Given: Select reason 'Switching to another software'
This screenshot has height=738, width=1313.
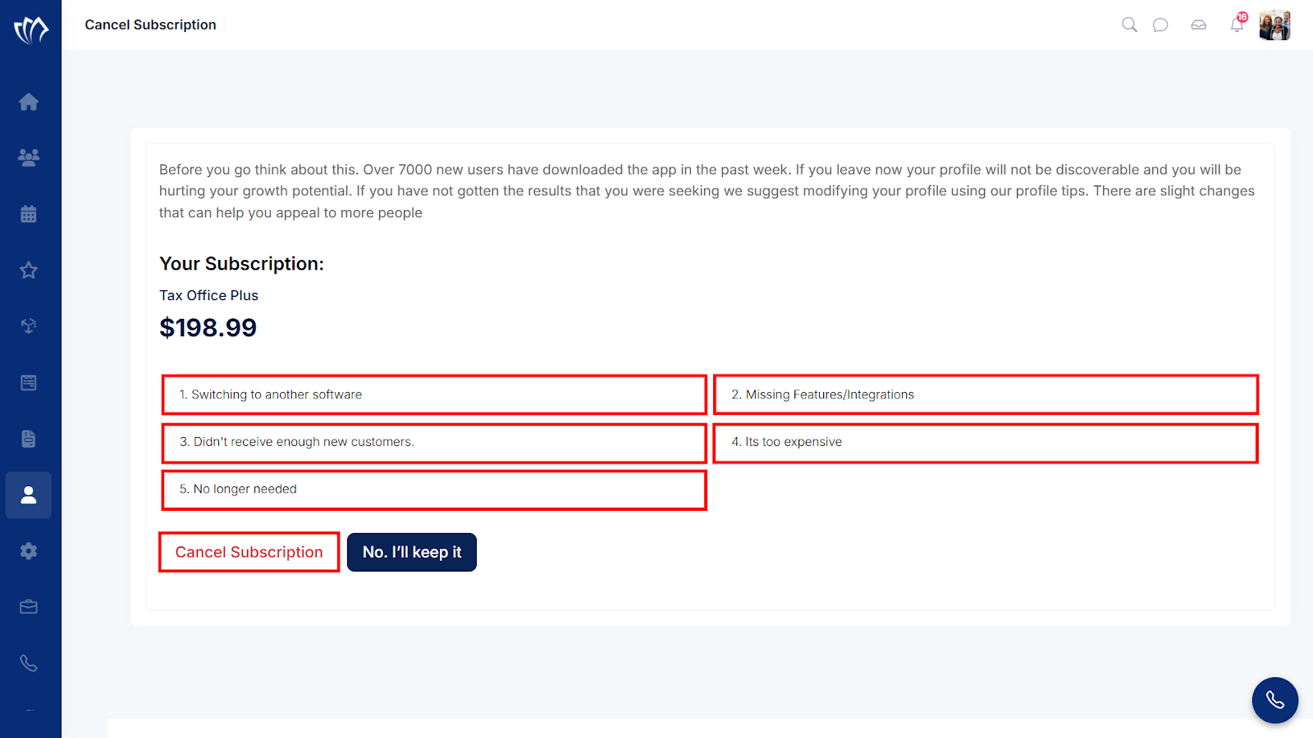Looking at the screenshot, I should (x=434, y=394).
